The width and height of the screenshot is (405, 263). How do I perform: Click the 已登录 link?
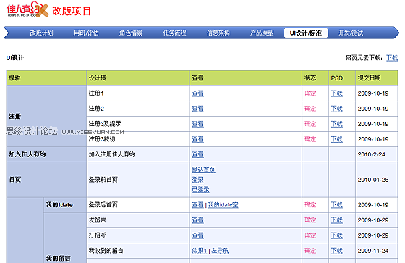(x=200, y=190)
